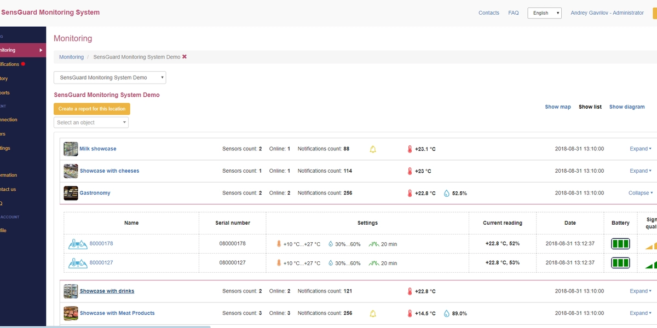Click the SensGuard Monitoring System header title
This screenshot has height=328, width=657.
(x=50, y=13)
